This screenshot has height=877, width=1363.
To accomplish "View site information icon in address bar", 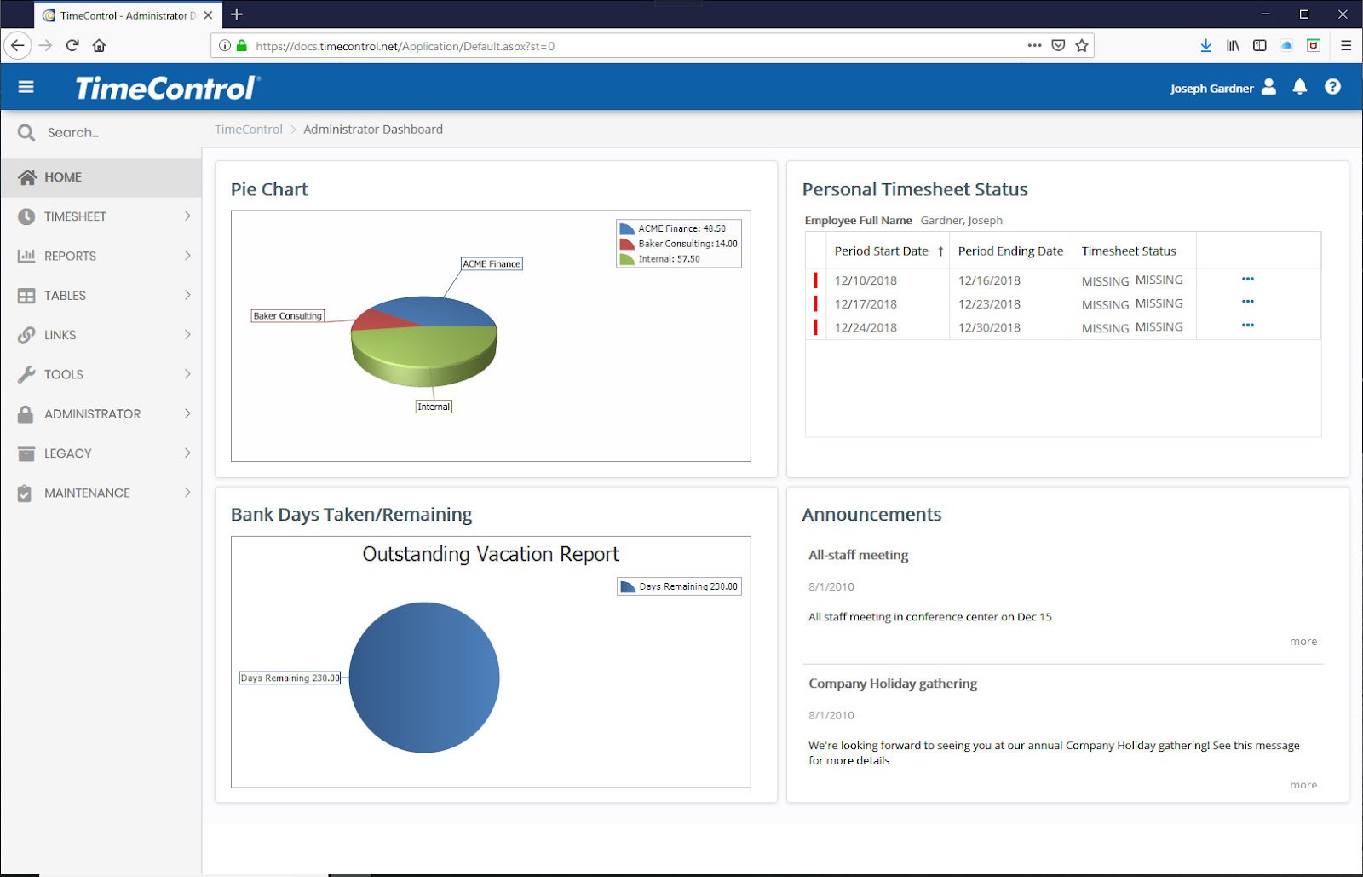I will tap(225, 46).
